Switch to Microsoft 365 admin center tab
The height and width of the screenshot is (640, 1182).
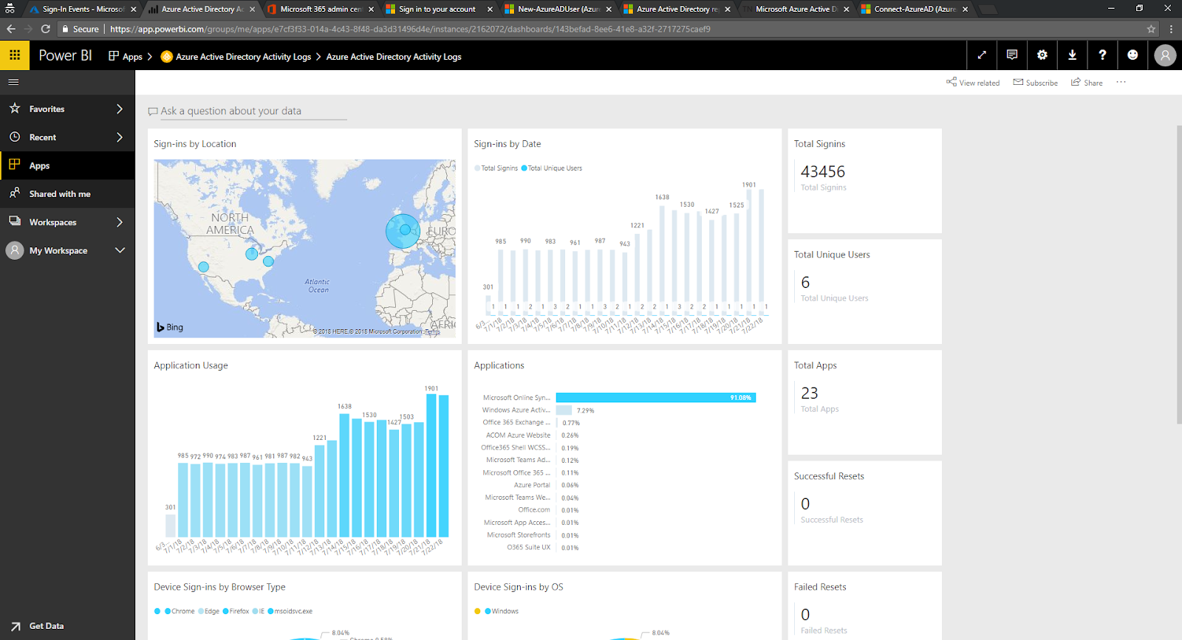point(320,9)
